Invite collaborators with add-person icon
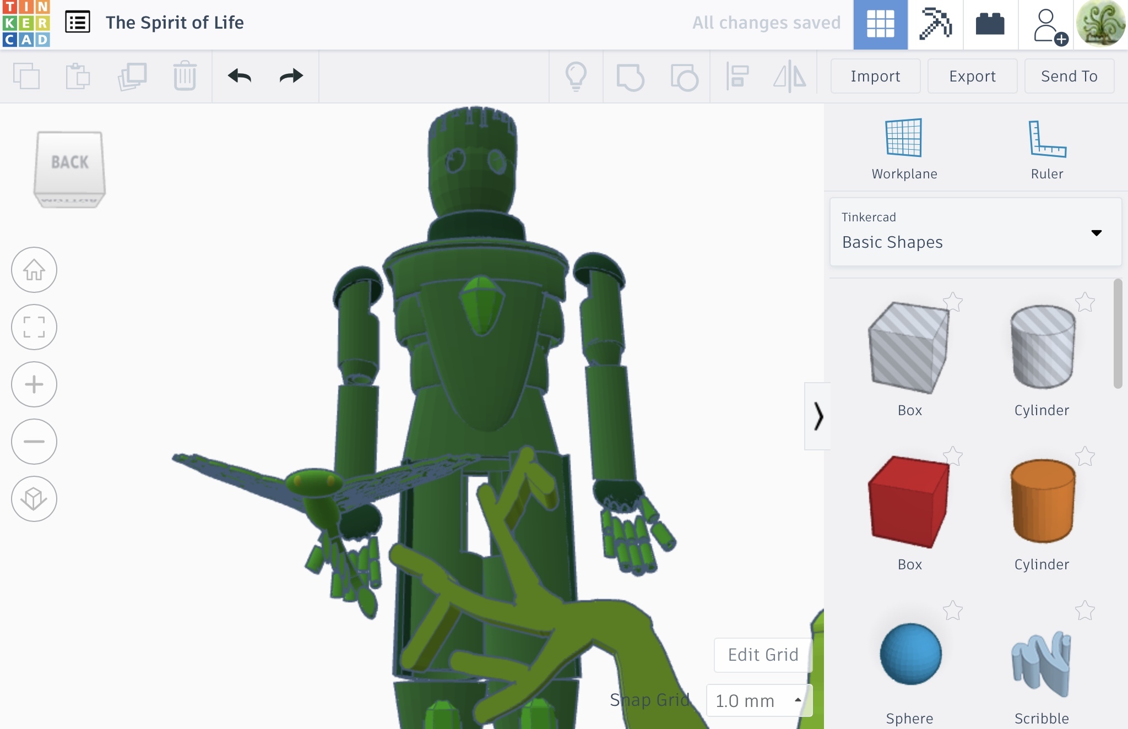Viewport: 1128px width, 729px height. [1050, 26]
